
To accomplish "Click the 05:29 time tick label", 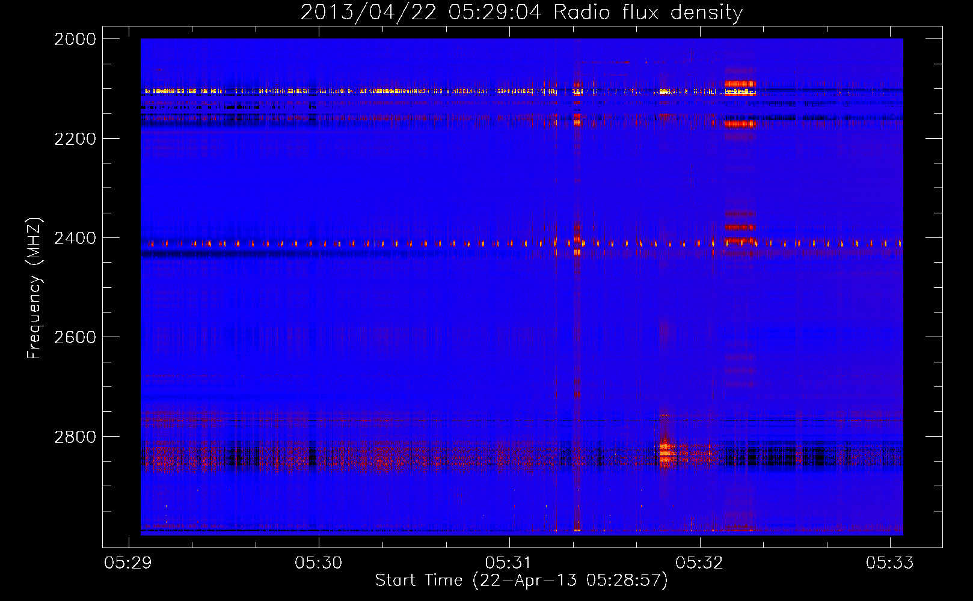I will [x=128, y=563].
